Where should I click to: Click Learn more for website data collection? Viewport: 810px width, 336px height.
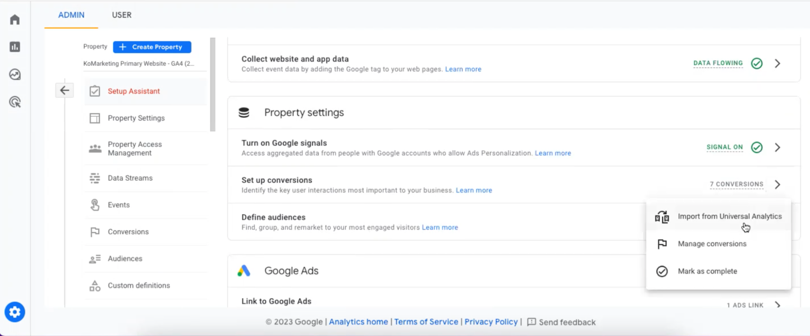coord(463,69)
